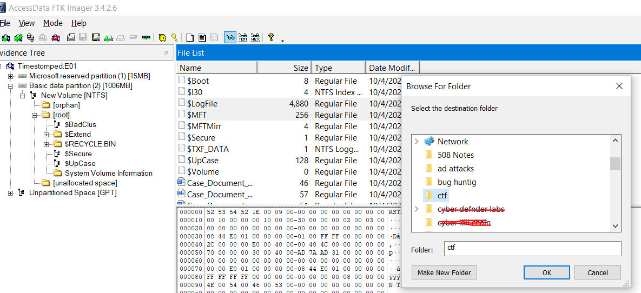Click the Detect EFS Encryption key icon
This screenshot has height=293, width=641.
click(x=174, y=38)
